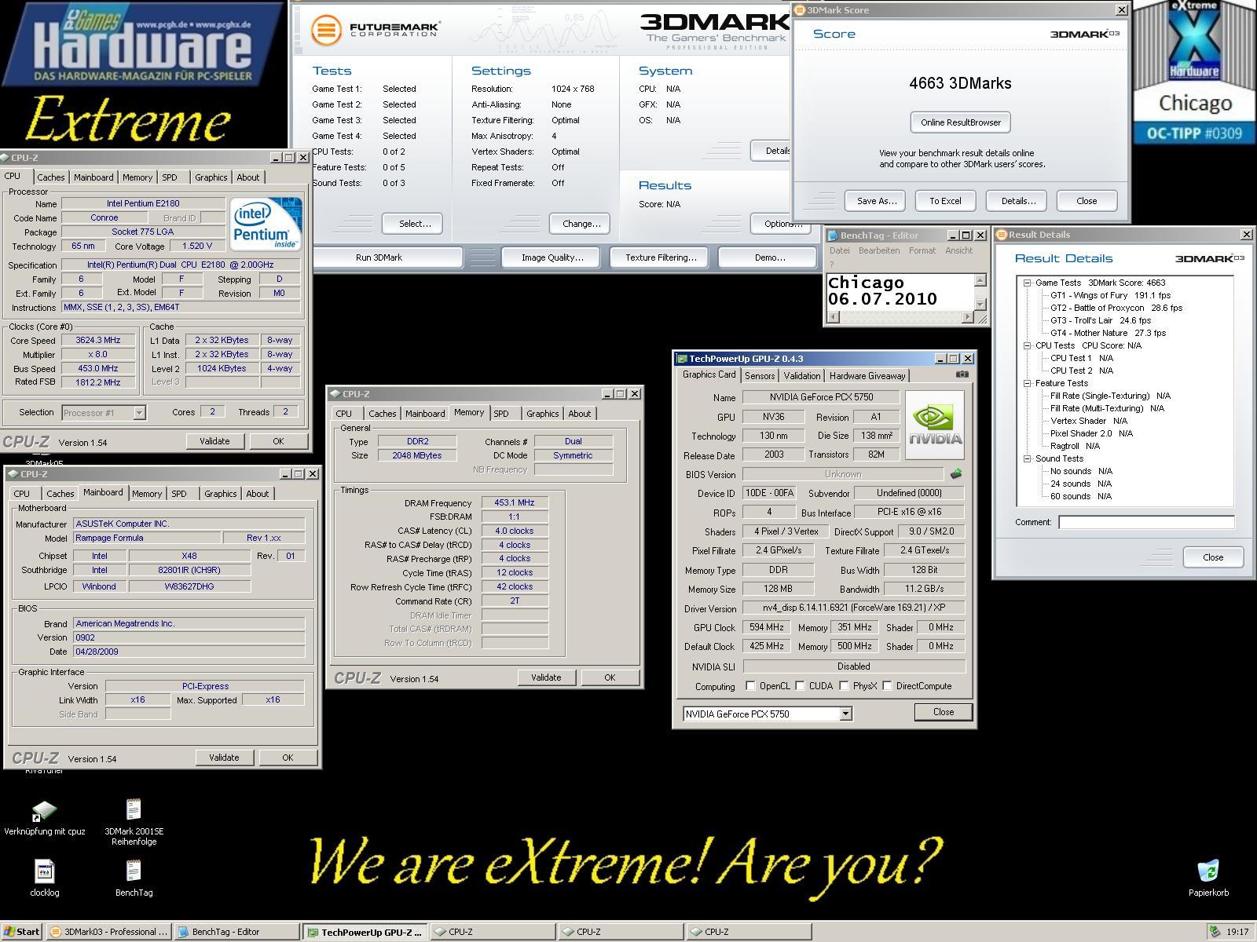Open the About tab in Mainboard CPU-Z window

257,494
